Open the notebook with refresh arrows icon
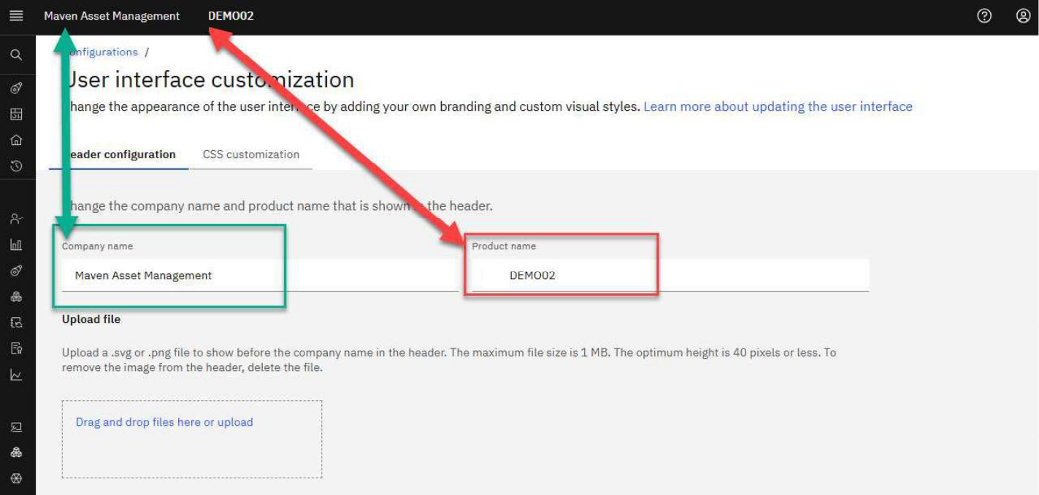This screenshot has height=495, width=1039. tap(16, 322)
